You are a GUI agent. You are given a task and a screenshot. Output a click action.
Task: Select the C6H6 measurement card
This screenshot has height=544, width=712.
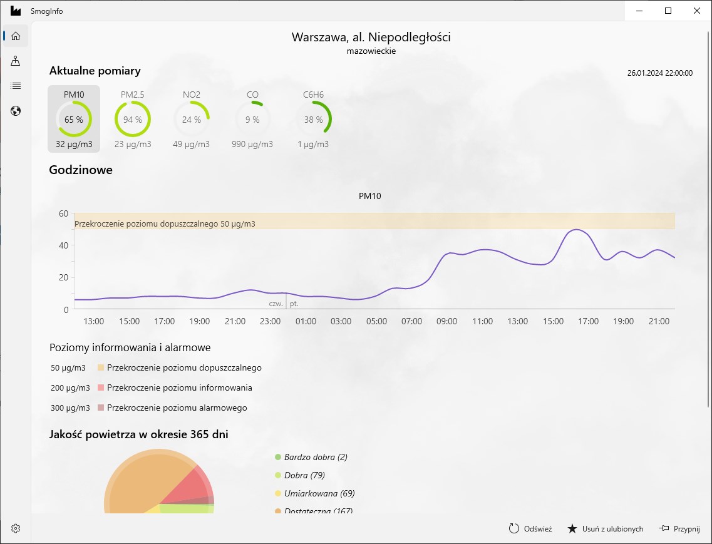coord(313,119)
